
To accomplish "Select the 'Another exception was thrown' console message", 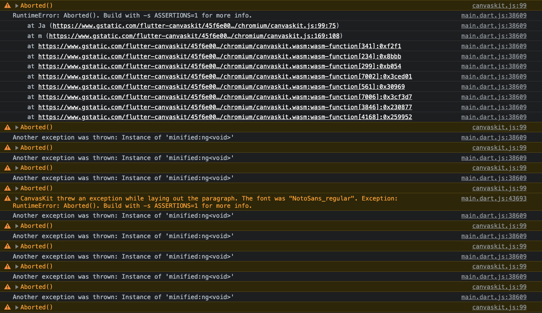I will 123,137.
